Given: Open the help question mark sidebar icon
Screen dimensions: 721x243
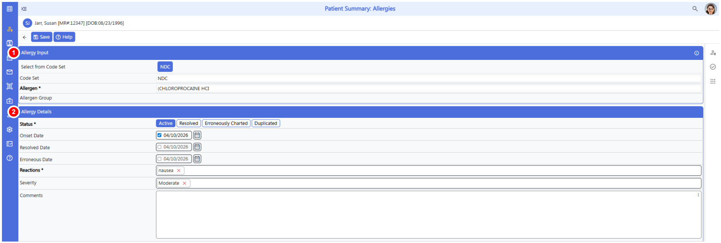Looking at the screenshot, I should (x=10, y=158).
